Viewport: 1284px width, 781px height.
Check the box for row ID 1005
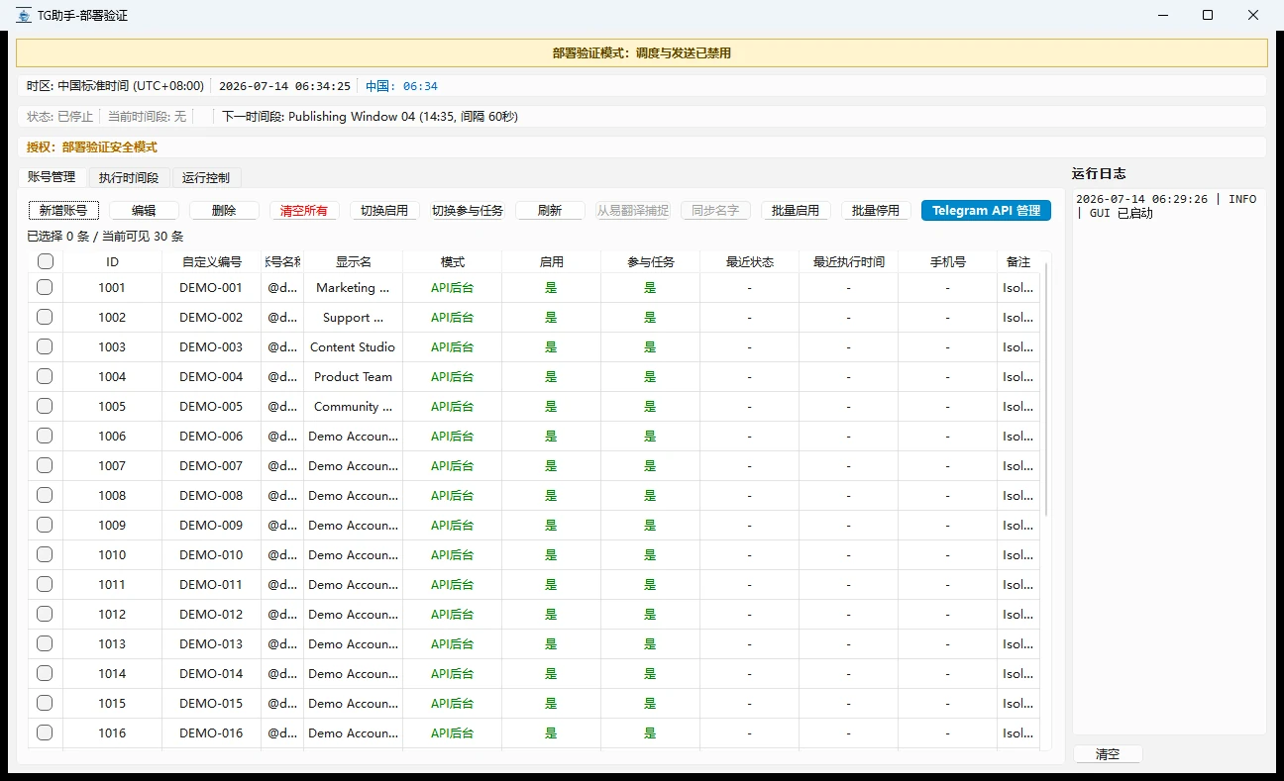45,406
